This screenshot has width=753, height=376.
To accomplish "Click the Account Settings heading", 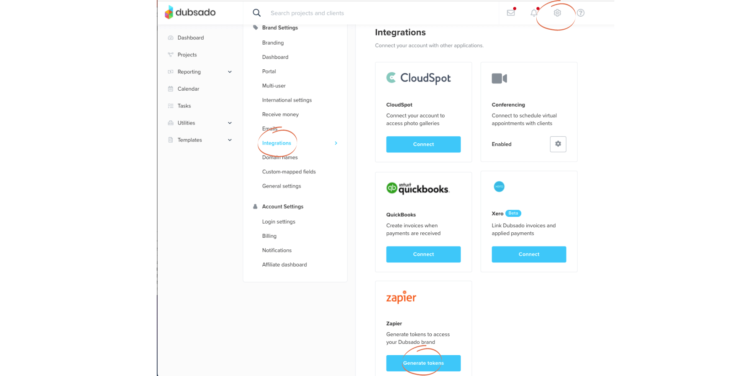I will [283, 206].
